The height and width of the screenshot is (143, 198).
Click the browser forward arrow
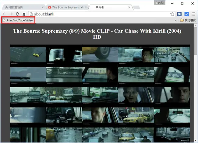pos(11,14)
